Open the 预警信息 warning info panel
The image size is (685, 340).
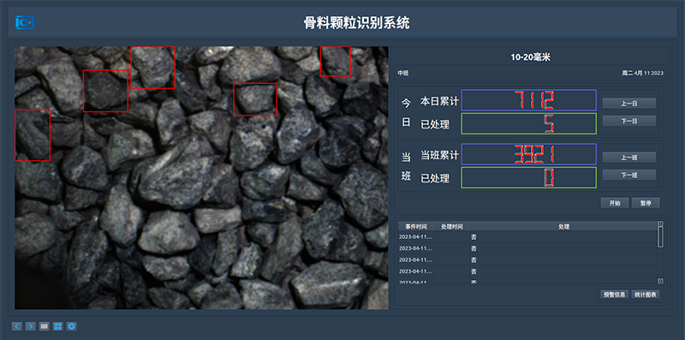(615, 295)
